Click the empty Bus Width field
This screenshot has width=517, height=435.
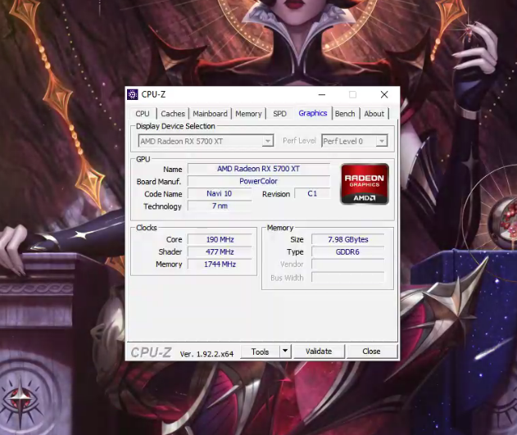[x=348, y=278]
